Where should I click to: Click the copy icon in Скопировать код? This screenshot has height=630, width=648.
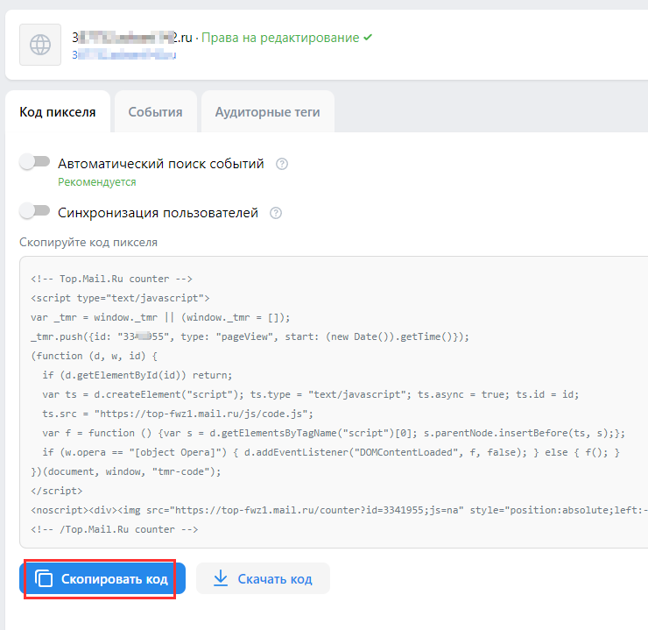pyautogui.click(x=44, y=579)
